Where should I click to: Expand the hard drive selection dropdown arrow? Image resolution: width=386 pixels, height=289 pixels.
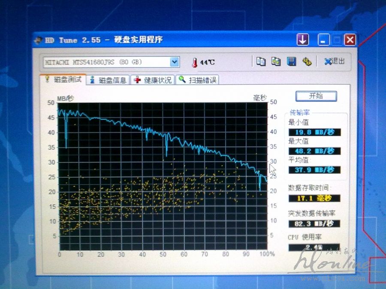click(174, 62)
